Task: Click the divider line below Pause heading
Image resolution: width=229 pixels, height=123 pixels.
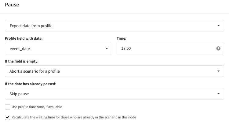Action: [x=114, y=13]
